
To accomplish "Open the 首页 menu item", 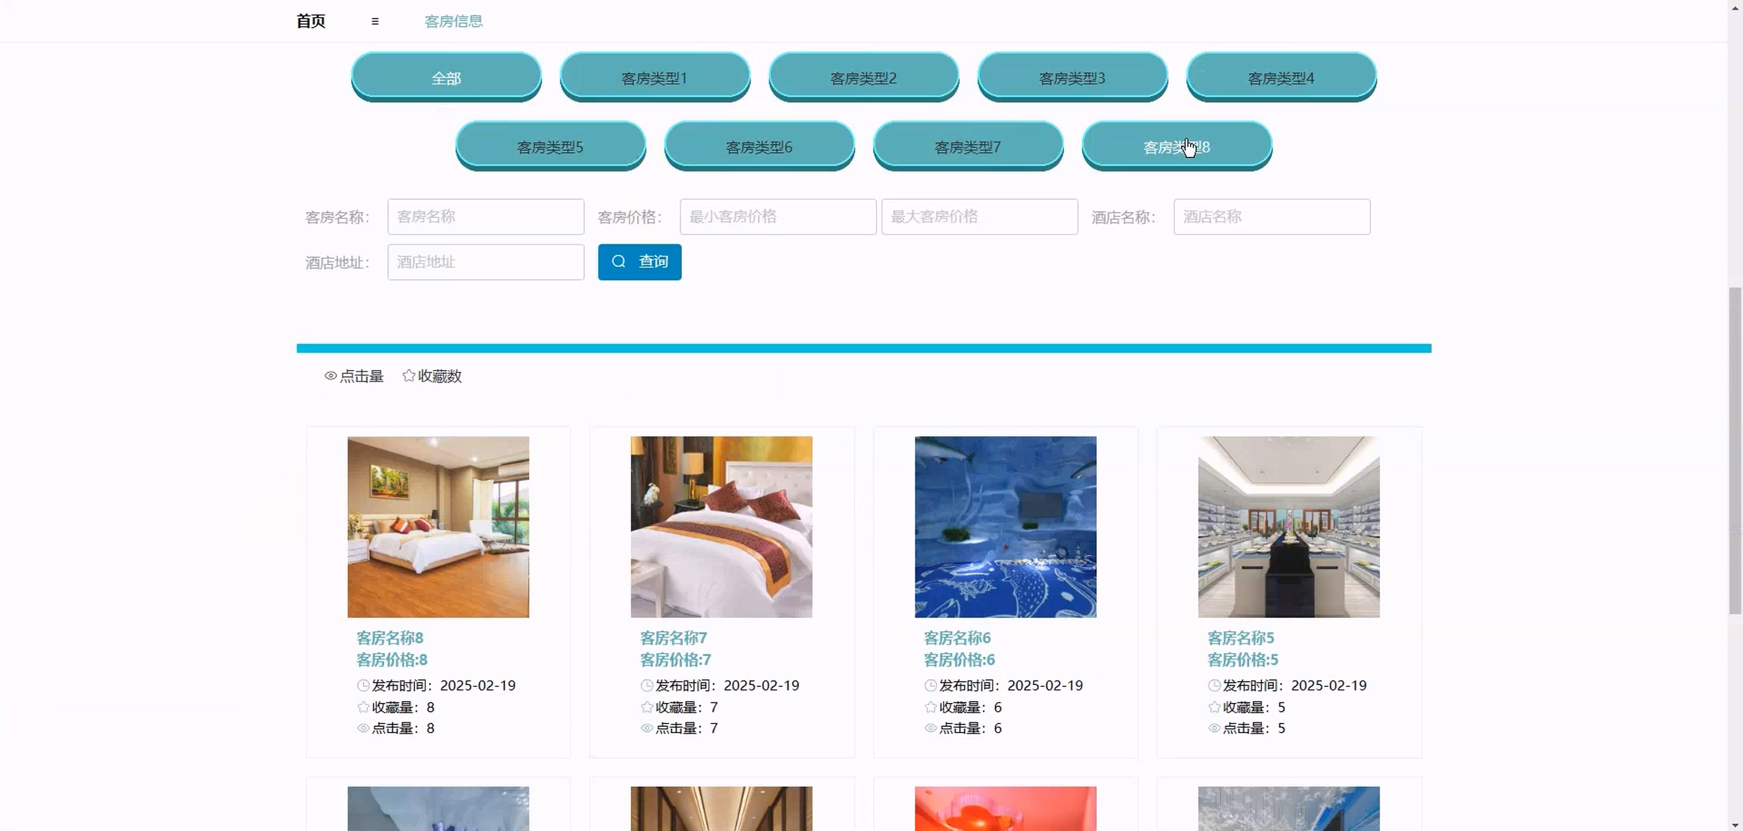I will [x=311, y=22].
